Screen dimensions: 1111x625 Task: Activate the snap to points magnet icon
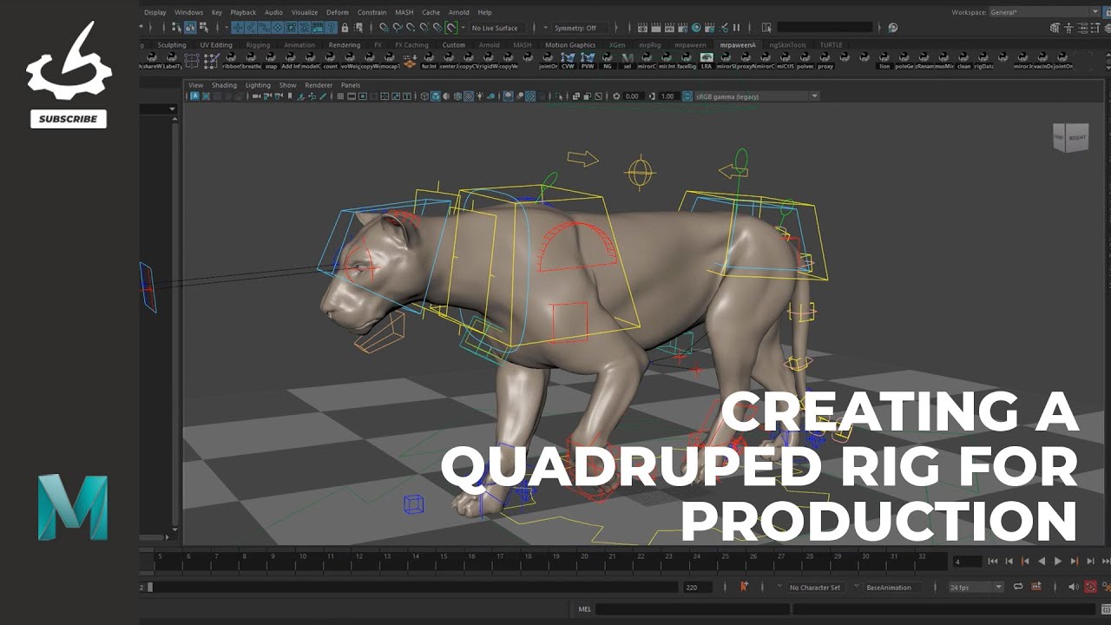pos(410,28)
